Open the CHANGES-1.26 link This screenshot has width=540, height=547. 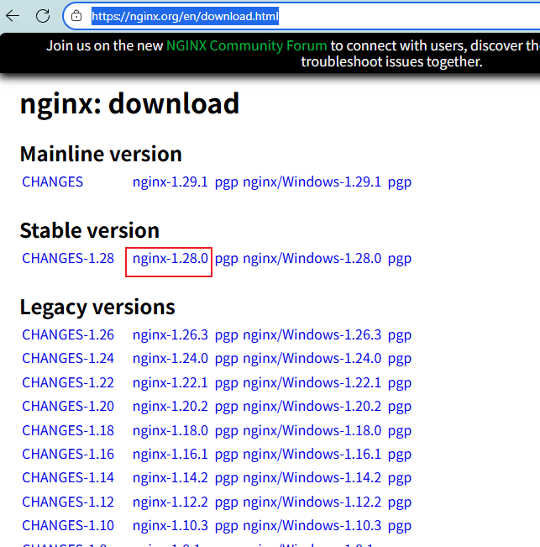(x=68, y=334)
